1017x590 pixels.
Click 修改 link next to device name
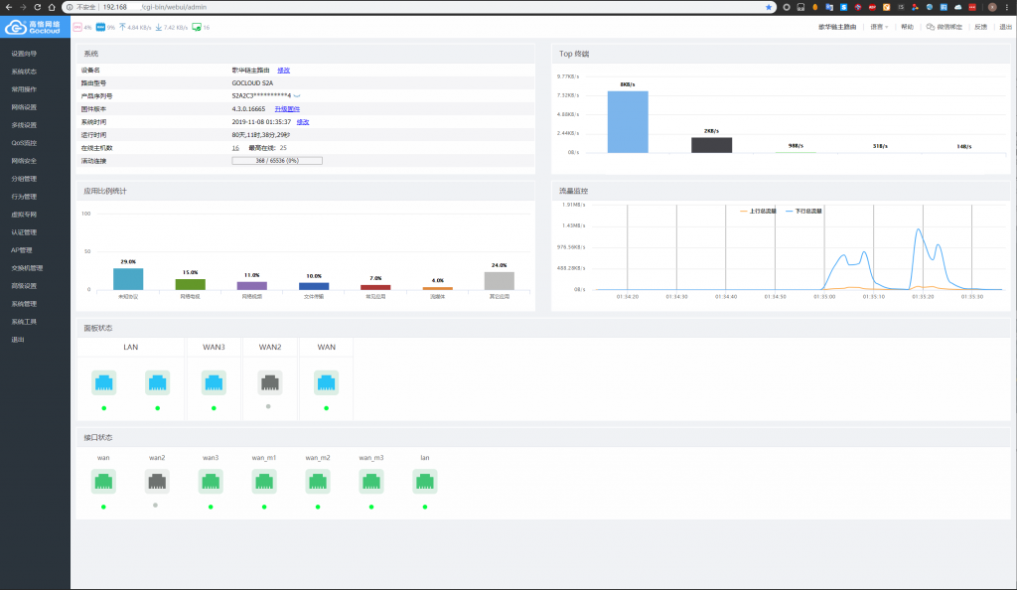[283, 70]
